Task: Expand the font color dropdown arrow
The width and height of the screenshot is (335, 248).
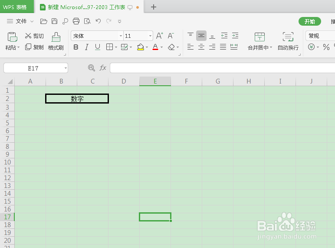Action: point(161,47)
